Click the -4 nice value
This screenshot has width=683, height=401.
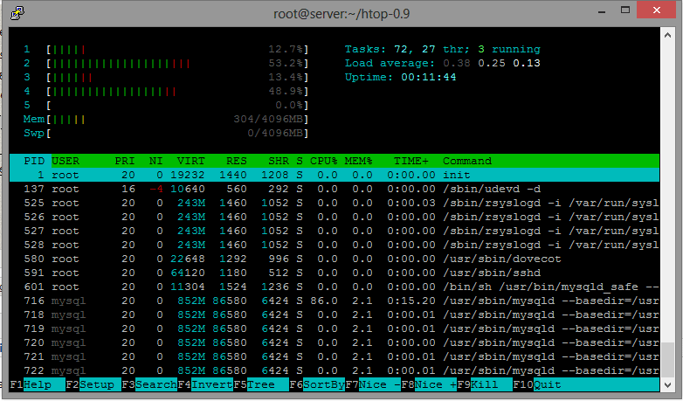click(x=156, y=189)
